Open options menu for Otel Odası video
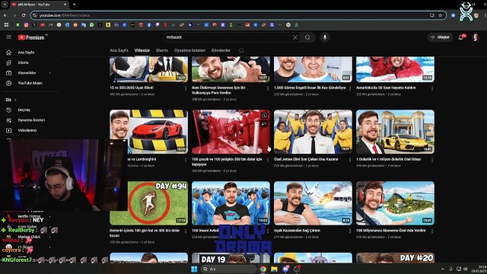Image resolution: width=487 pixels, height=274 pixels. tap(432, 160)
